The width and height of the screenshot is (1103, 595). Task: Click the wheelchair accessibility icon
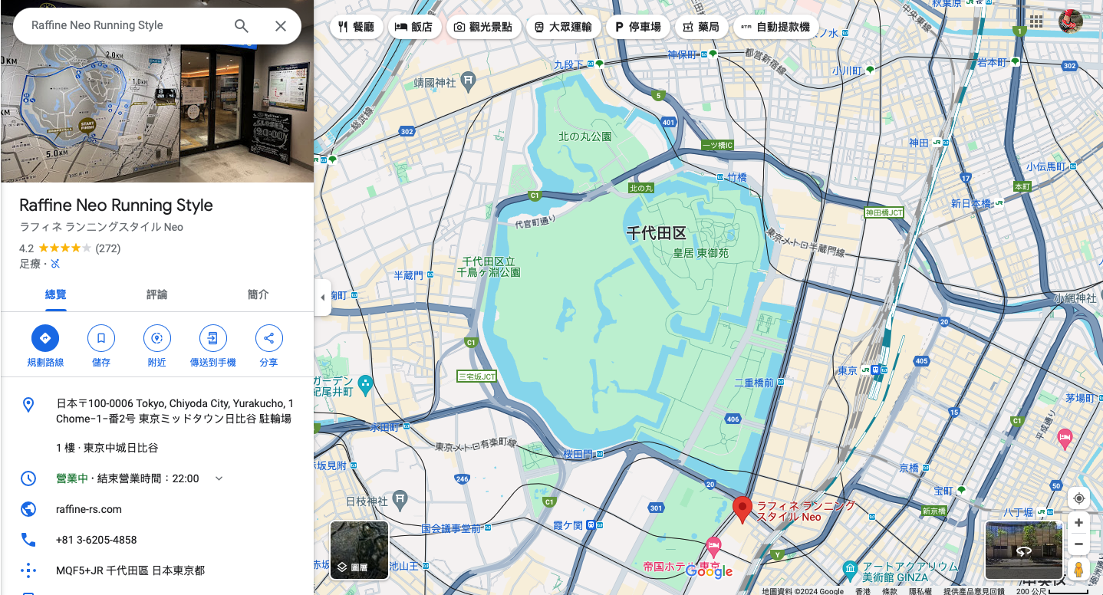[x=55, y=264]
